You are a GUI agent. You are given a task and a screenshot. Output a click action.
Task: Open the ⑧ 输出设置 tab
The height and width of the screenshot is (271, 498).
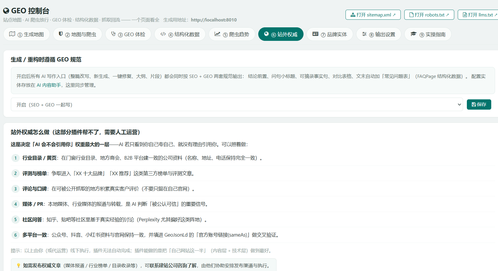click(379, 34)
